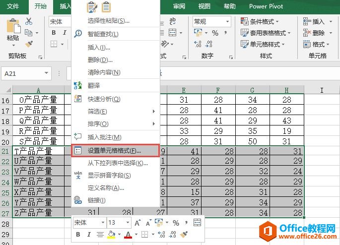Click the Copy icon in clipboard group
Viewport: 340px width, 245px height.
(x=28, y=33)
